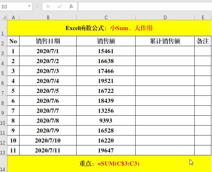Click the formula bar resize dots handle

tap(37, 6)
